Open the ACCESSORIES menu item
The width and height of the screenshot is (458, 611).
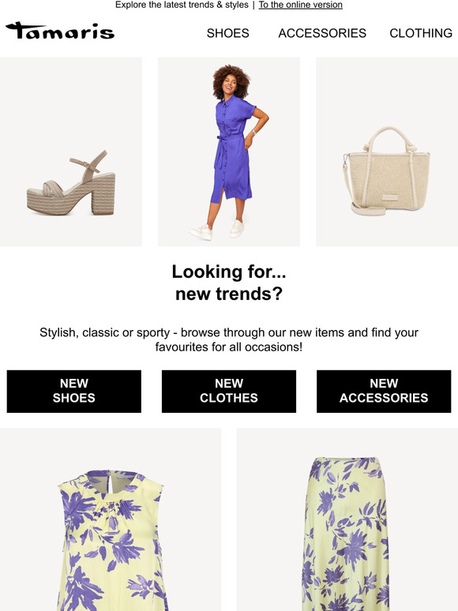[x=322, y=33]
